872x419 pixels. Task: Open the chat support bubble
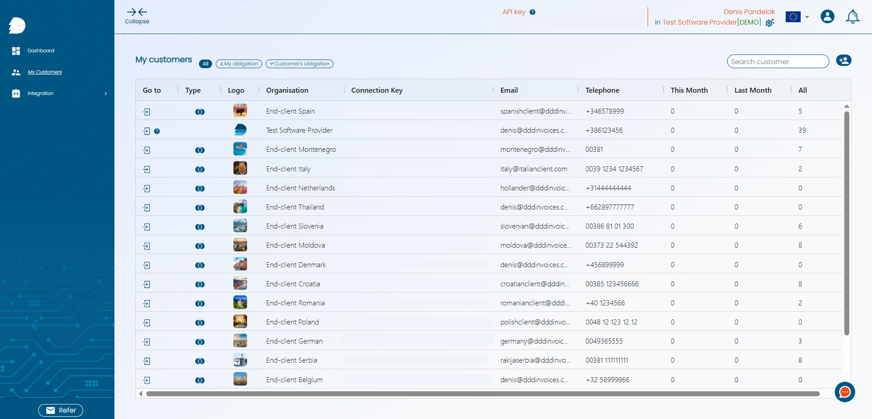[x=845, y=392]
